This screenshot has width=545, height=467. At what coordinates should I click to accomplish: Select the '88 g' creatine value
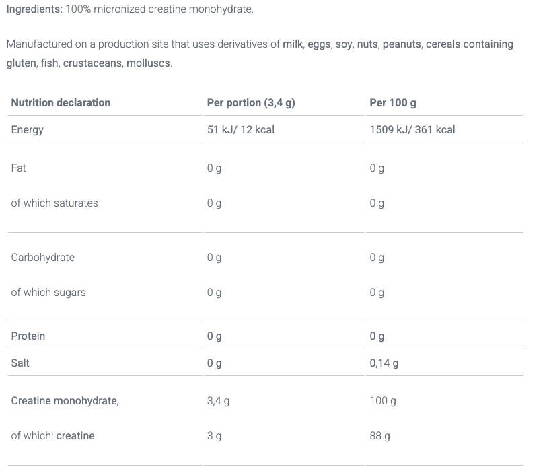[x=379, y=435]
